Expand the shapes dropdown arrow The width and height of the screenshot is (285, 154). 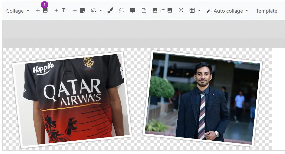coord(101,10)
